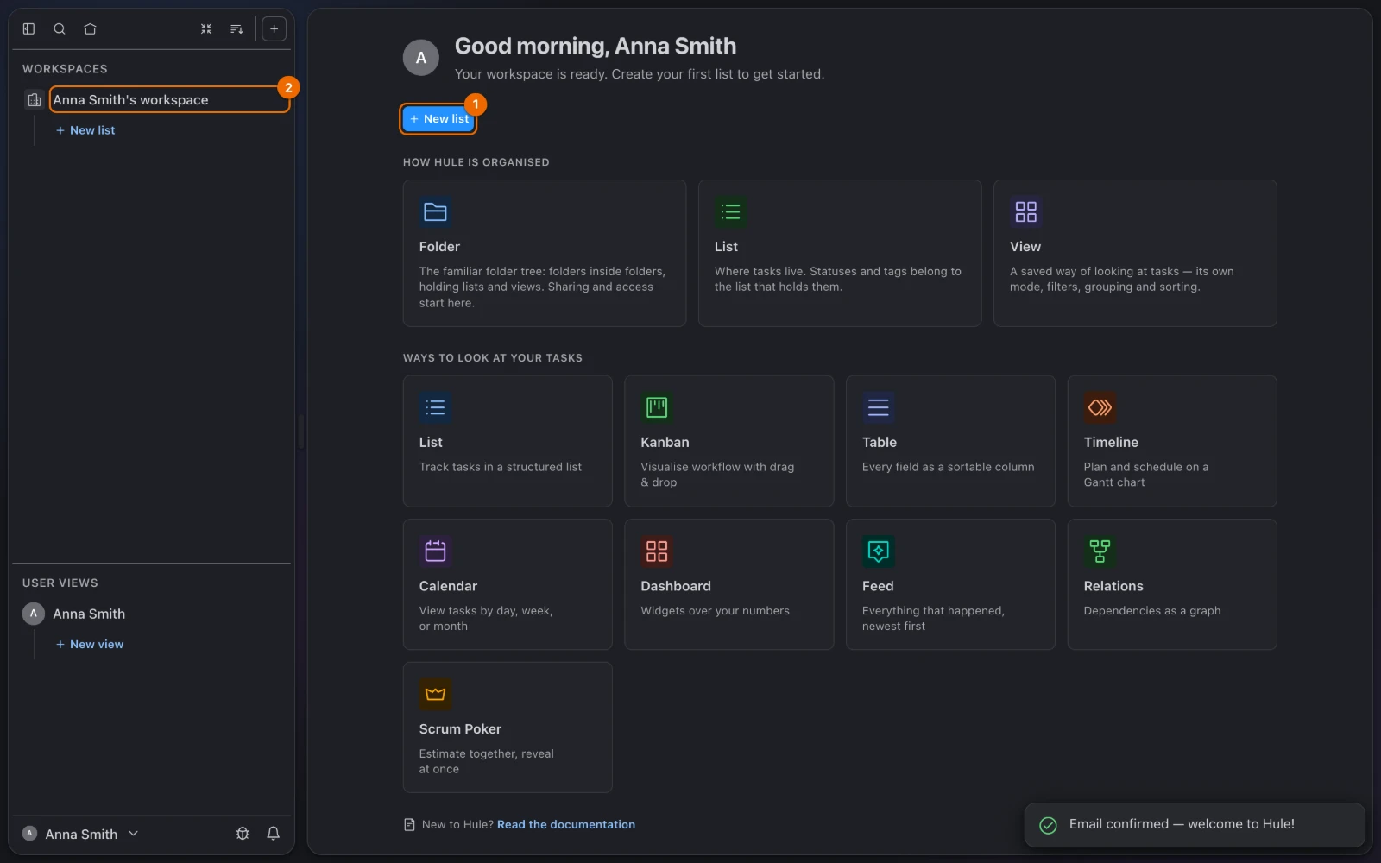Click 'Every field as a sortable column' text
Image resolution: width=1381 pixels, height=863 pixels.
(948, 467)
